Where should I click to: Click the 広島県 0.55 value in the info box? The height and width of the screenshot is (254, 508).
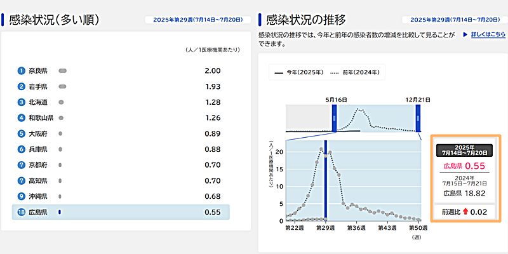point(465,166)
